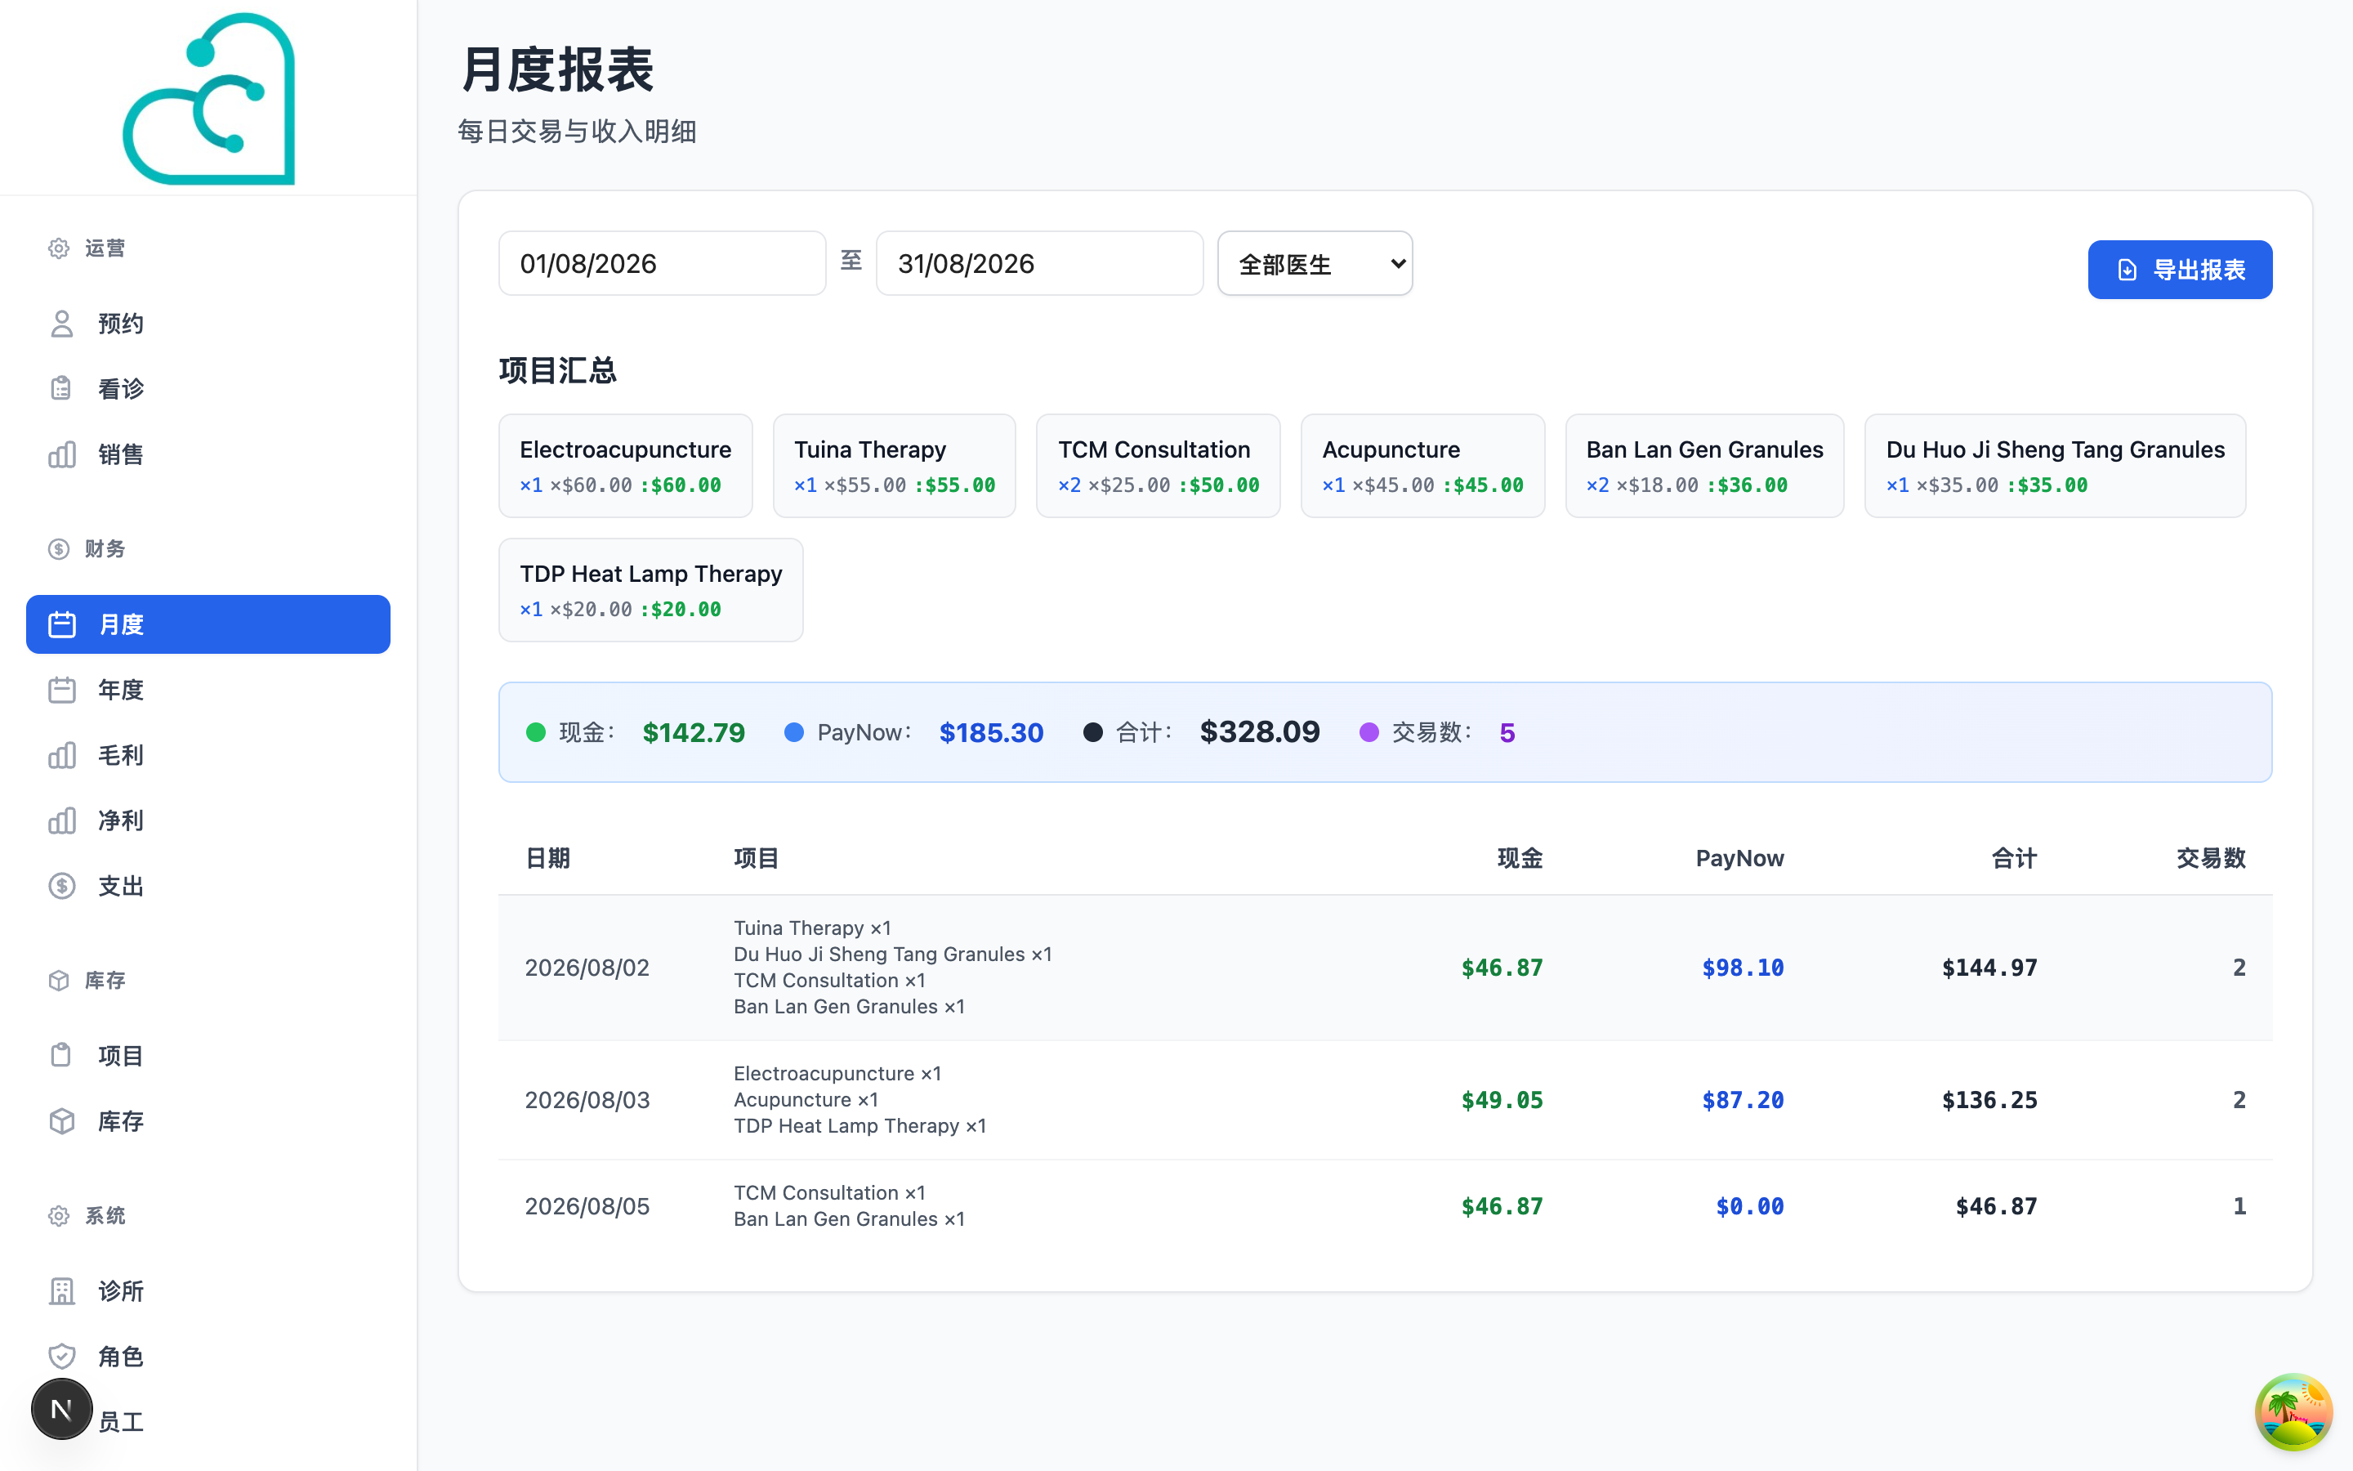Click the 预约 person icon in sidebar

62,323
